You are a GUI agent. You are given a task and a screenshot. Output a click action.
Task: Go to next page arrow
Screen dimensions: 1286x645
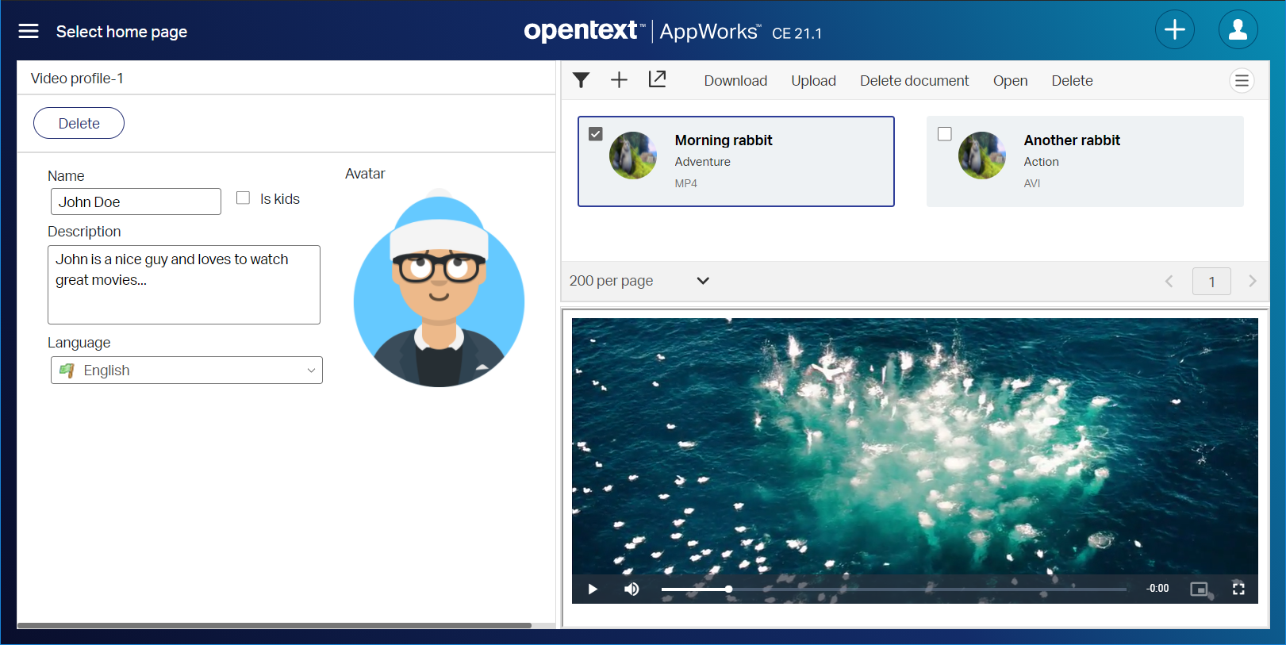1252,281
